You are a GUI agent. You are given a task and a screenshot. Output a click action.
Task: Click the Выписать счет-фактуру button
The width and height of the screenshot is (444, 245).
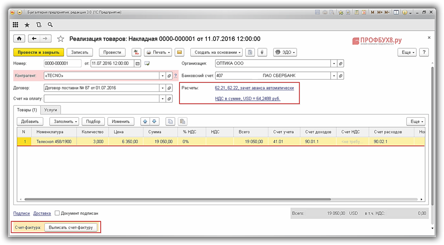71,227
